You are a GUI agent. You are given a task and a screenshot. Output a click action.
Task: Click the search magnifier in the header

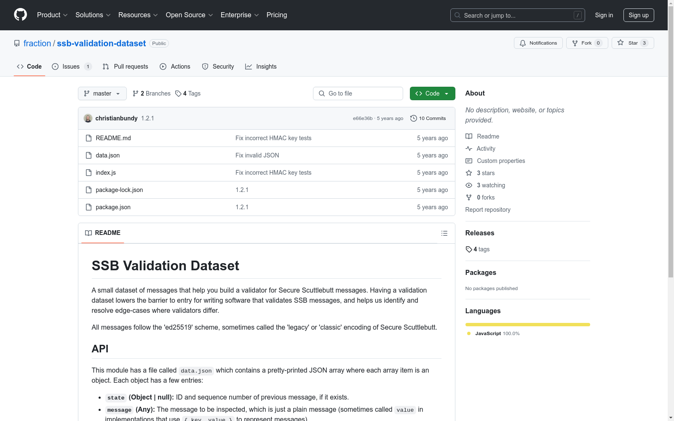(457, 15)
